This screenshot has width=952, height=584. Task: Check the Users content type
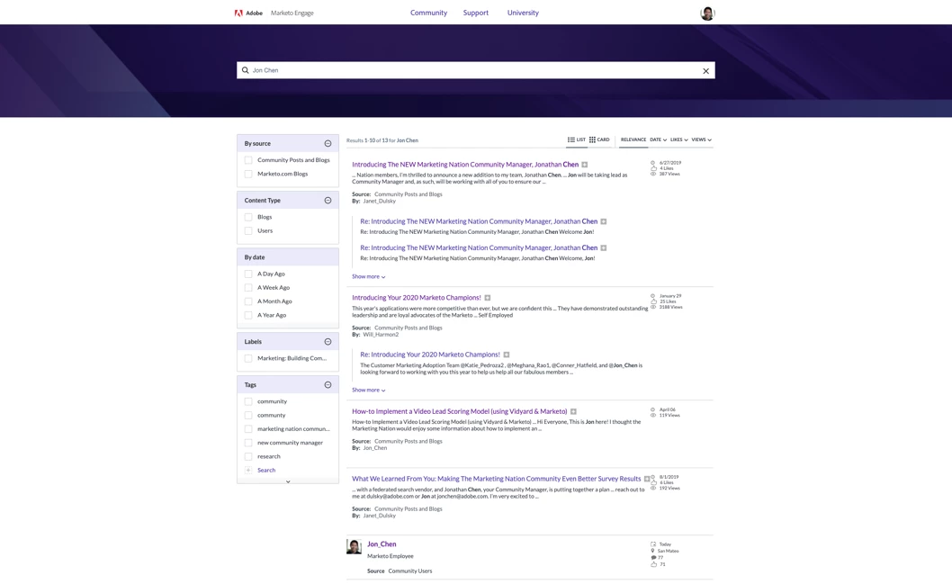(x=248, y=230)
